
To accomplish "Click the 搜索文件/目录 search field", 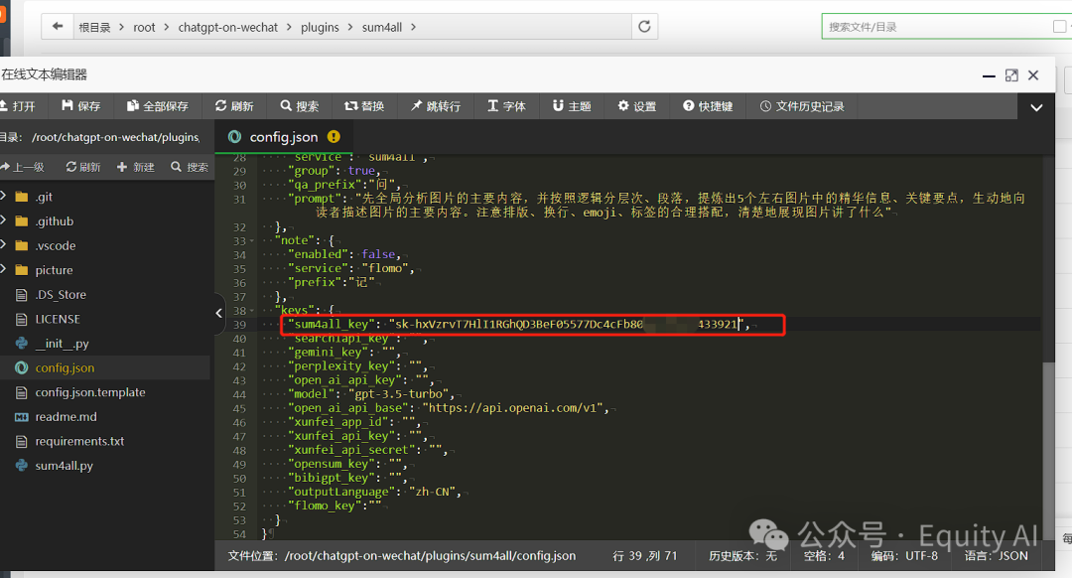I will (937, 27).
